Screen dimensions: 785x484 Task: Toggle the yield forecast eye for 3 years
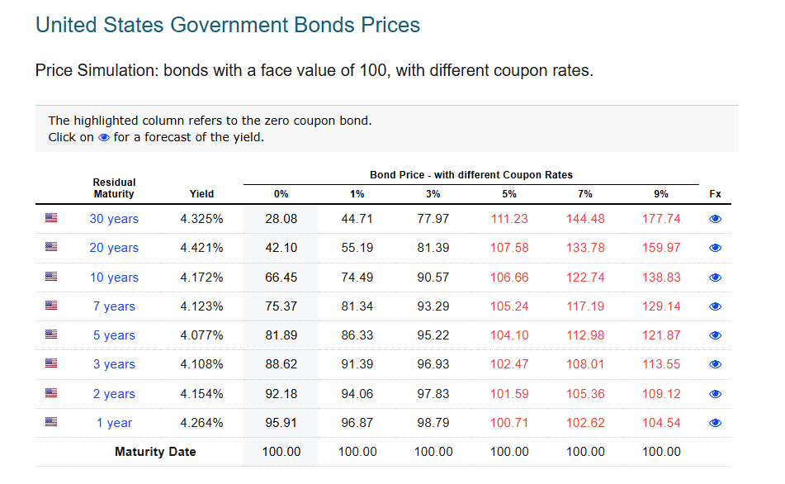pos(715,364)
